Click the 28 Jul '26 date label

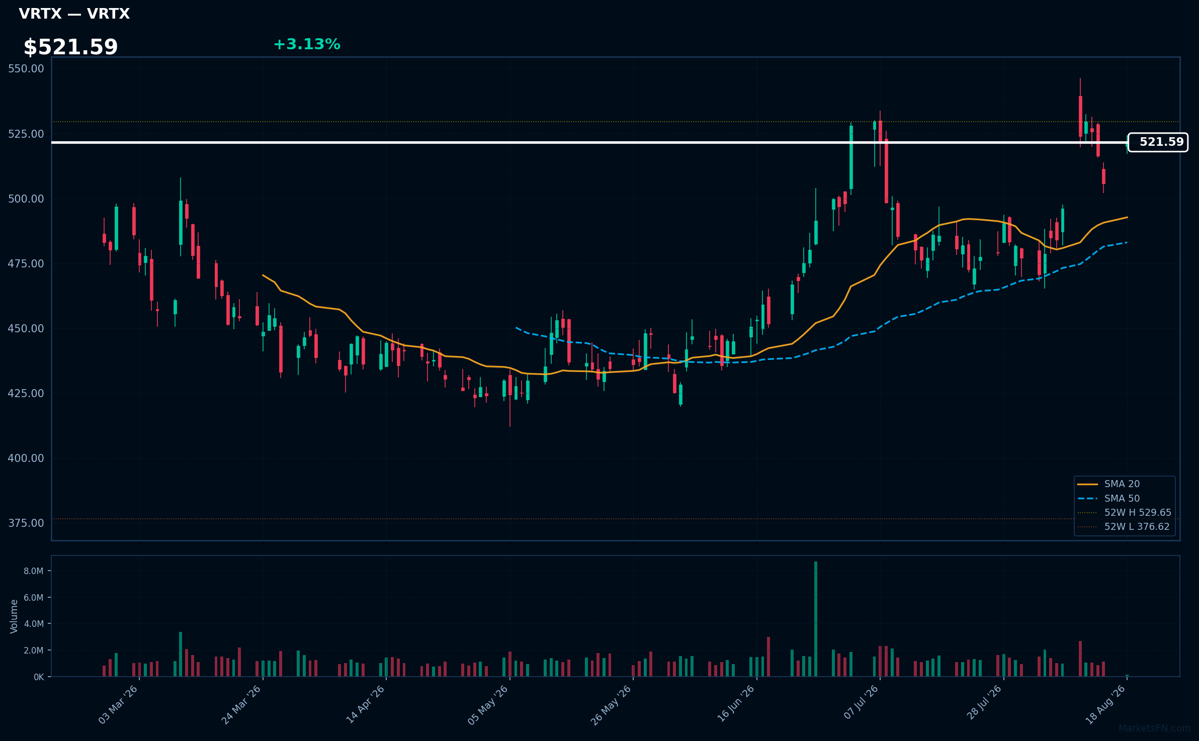tap(984, 702)
